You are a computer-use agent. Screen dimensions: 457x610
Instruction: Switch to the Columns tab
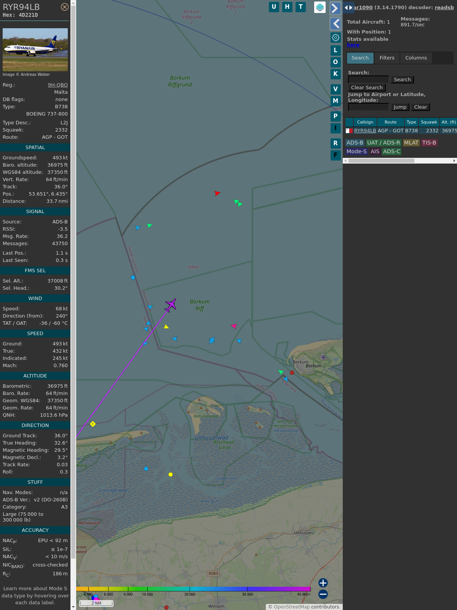click(x=416, y=58)
